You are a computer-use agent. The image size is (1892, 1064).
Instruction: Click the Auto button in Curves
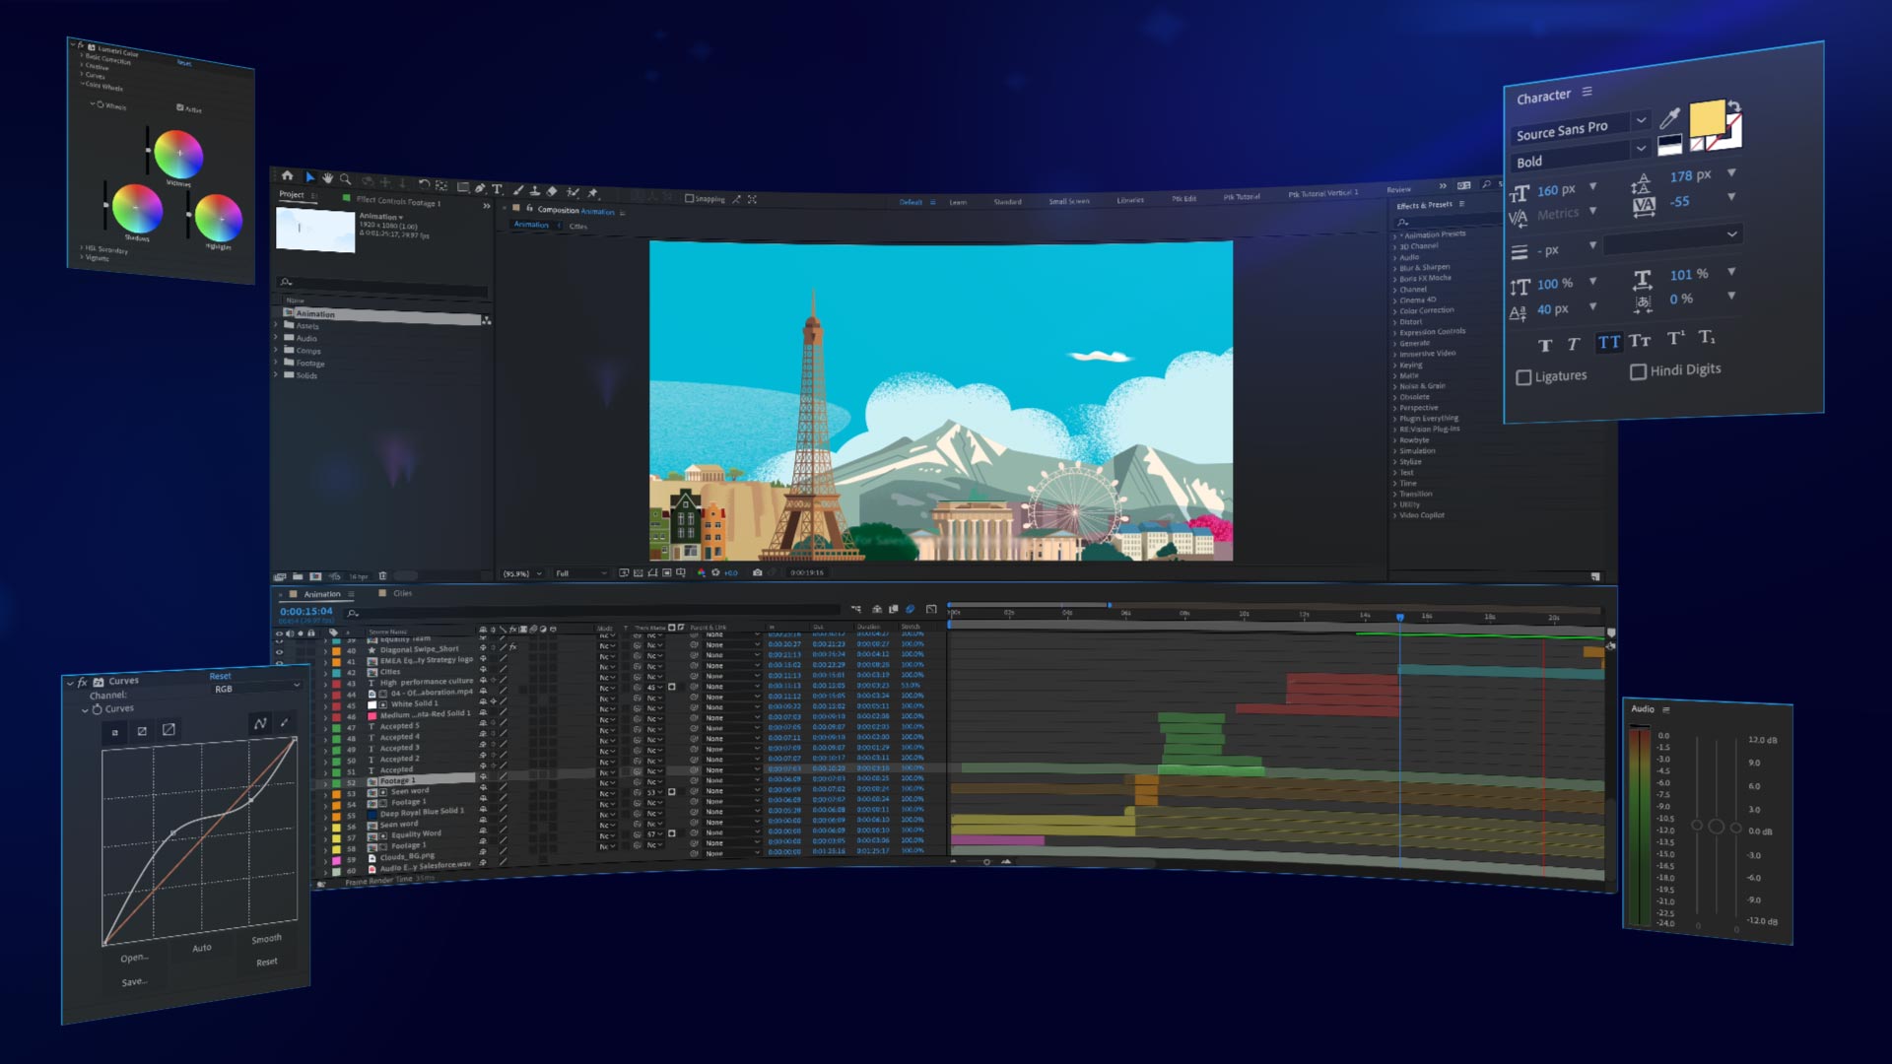pyautogui.click(x=202, y=948)
